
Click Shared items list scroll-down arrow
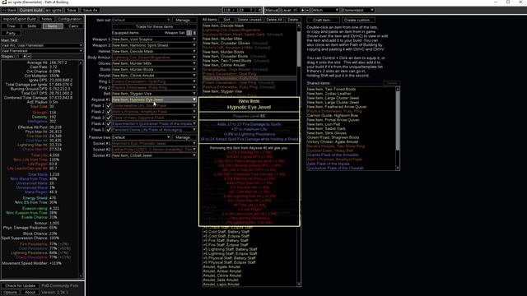[x=398, y=168]
